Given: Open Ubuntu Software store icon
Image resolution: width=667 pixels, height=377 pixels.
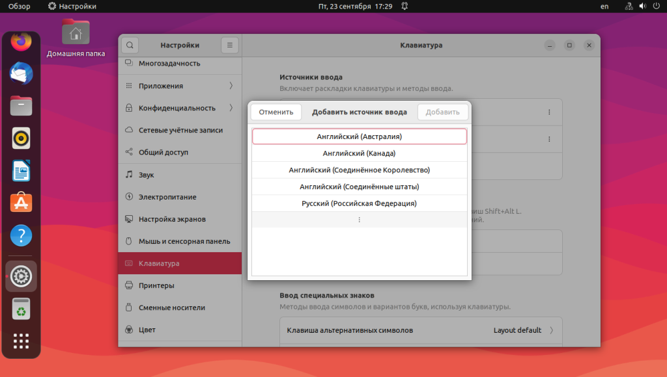Looking at the screenshot, I should tap(21, 203).
